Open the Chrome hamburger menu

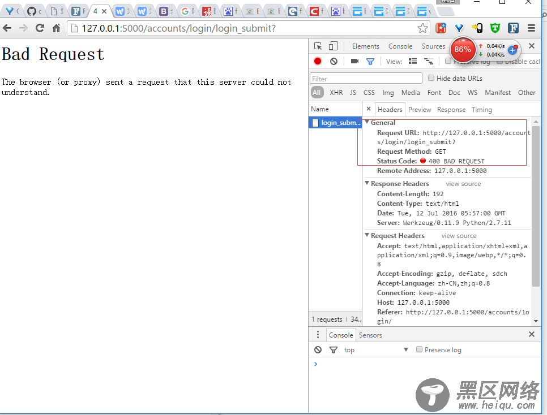point(531,28)
